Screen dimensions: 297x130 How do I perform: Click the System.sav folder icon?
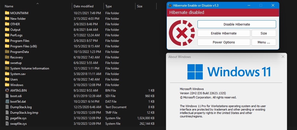click(x=7, y=74)
